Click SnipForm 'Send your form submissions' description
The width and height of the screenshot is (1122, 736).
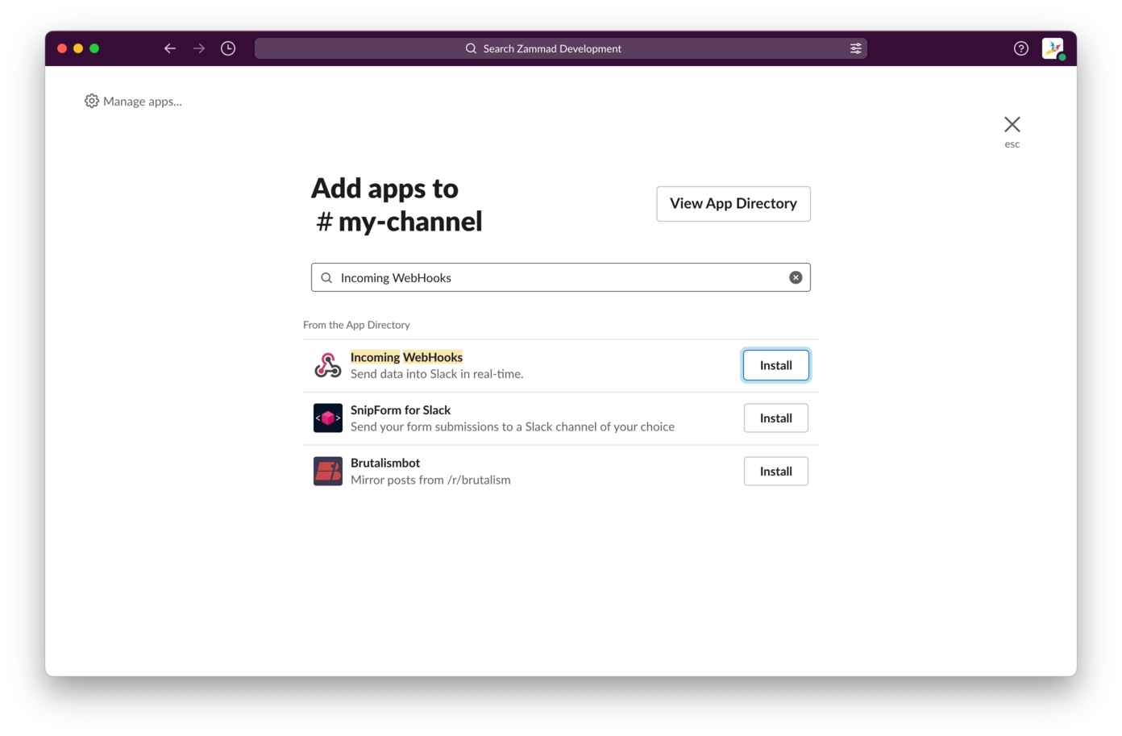(513, 426)
